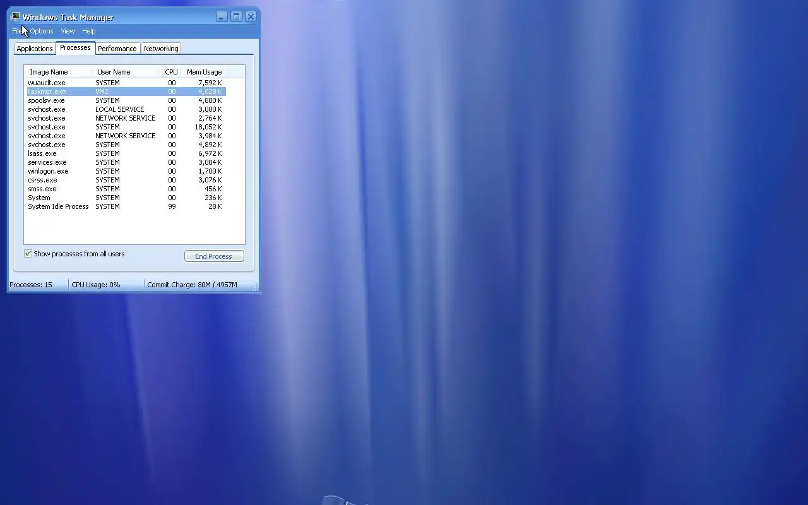Select the spoolsv.exe process
The image size is (808, 505).
tap(125, 100)
